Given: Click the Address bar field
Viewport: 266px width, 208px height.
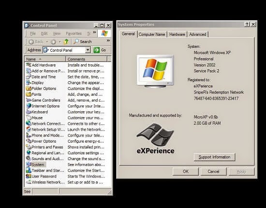Looking at the screenshot, I should point(67,50).
